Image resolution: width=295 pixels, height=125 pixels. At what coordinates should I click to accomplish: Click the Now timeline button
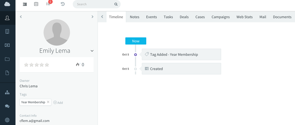(136, 41)
